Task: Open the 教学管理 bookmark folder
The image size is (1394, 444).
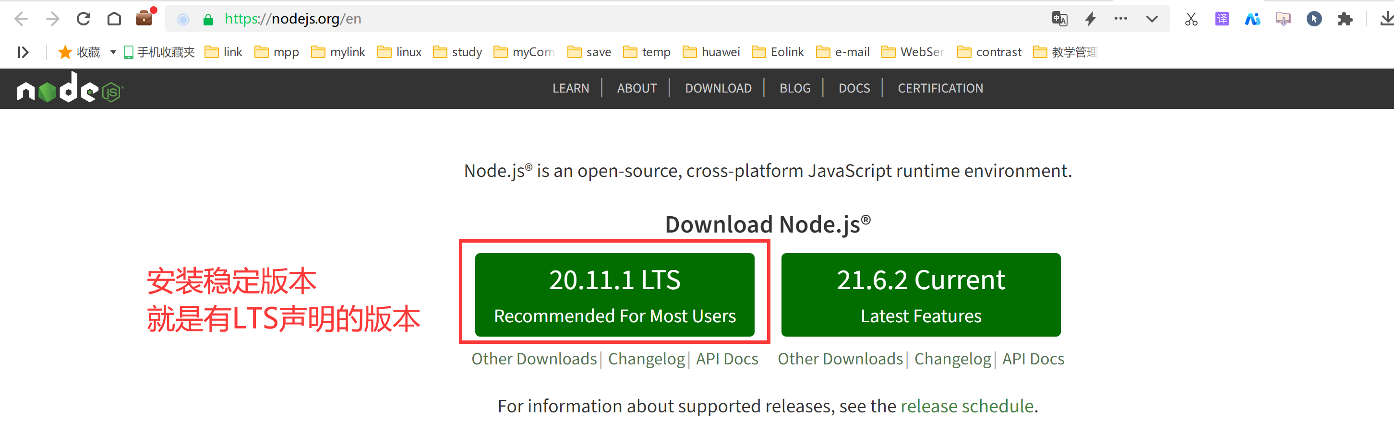Action: pos(1065,52)
